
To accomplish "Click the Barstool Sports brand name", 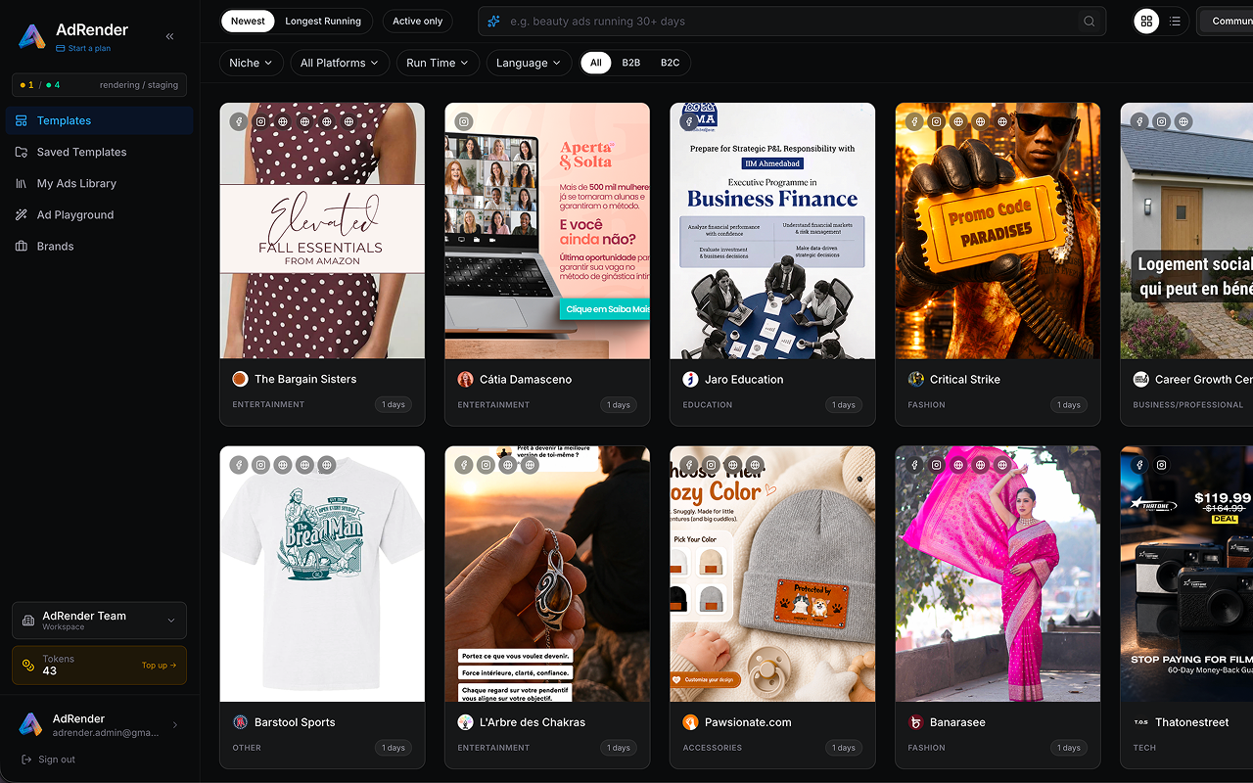I will [x=295, y=723].
